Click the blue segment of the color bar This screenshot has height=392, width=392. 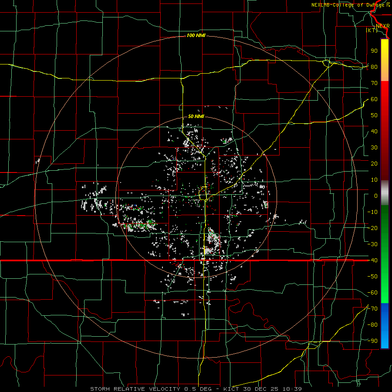tap(385, 326)
